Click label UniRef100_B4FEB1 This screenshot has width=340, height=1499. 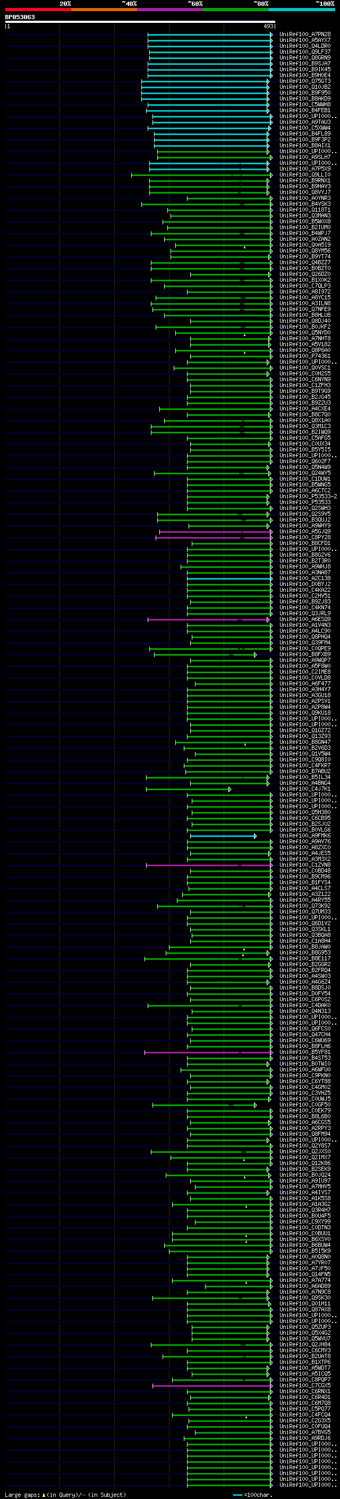[304, 111]
